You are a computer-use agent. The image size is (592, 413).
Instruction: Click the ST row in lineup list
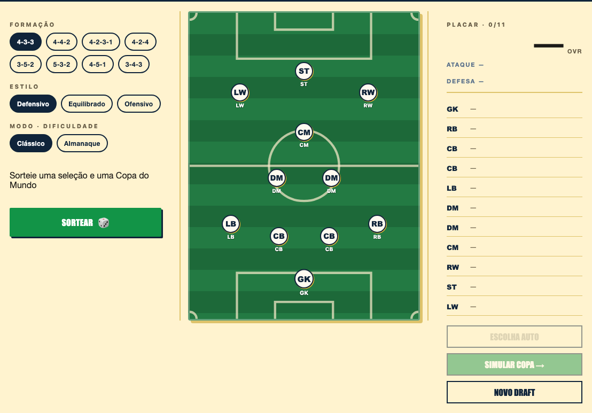514,287
